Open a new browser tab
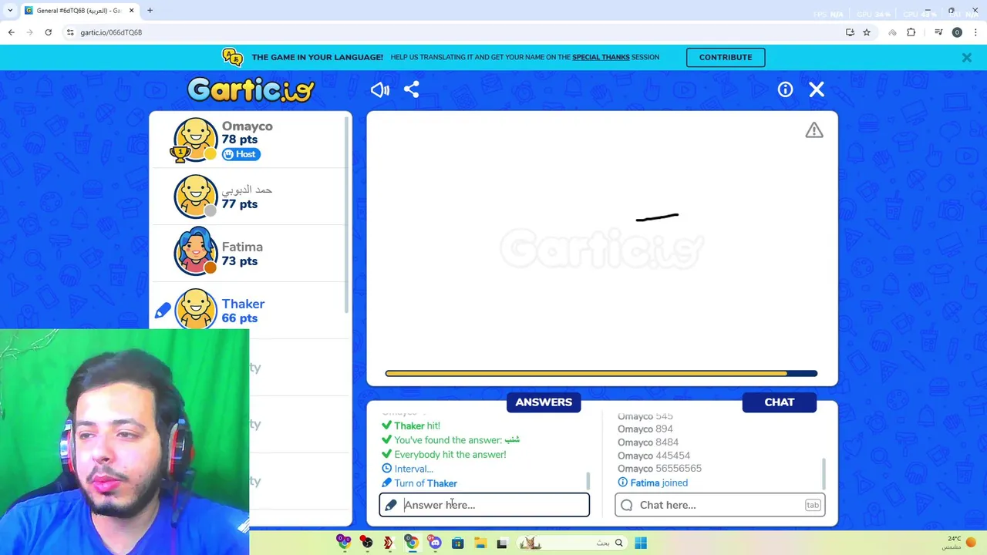The image size is (987, 555). tap(150, 11)
